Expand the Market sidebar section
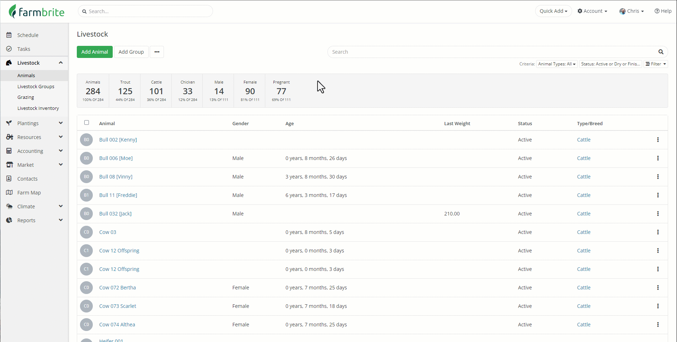The width and height of the screenshot is (677, 342). [61, 165]
